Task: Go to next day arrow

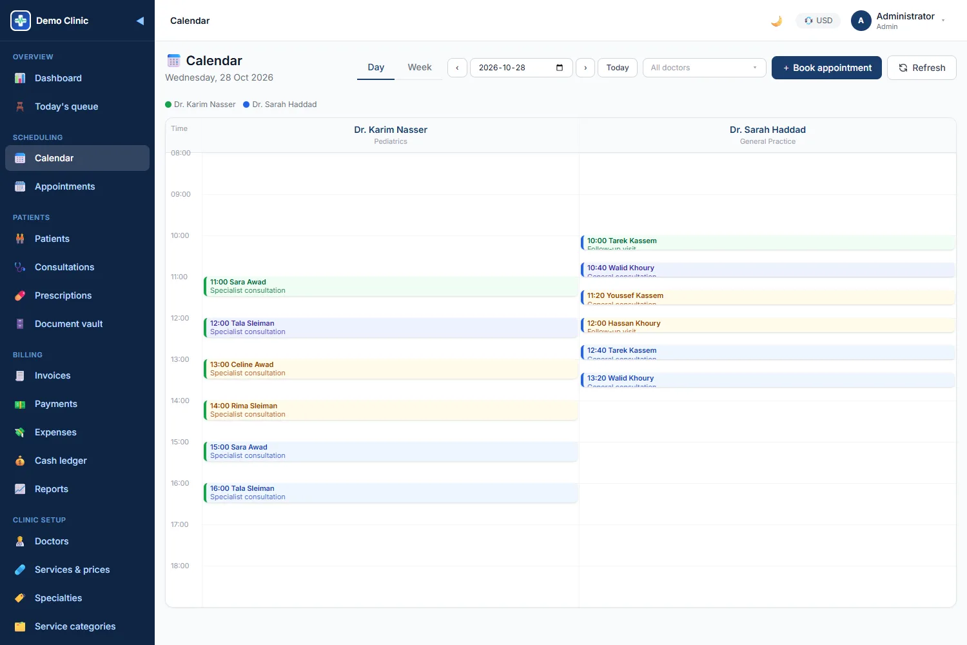Action: tap(585, 68)
